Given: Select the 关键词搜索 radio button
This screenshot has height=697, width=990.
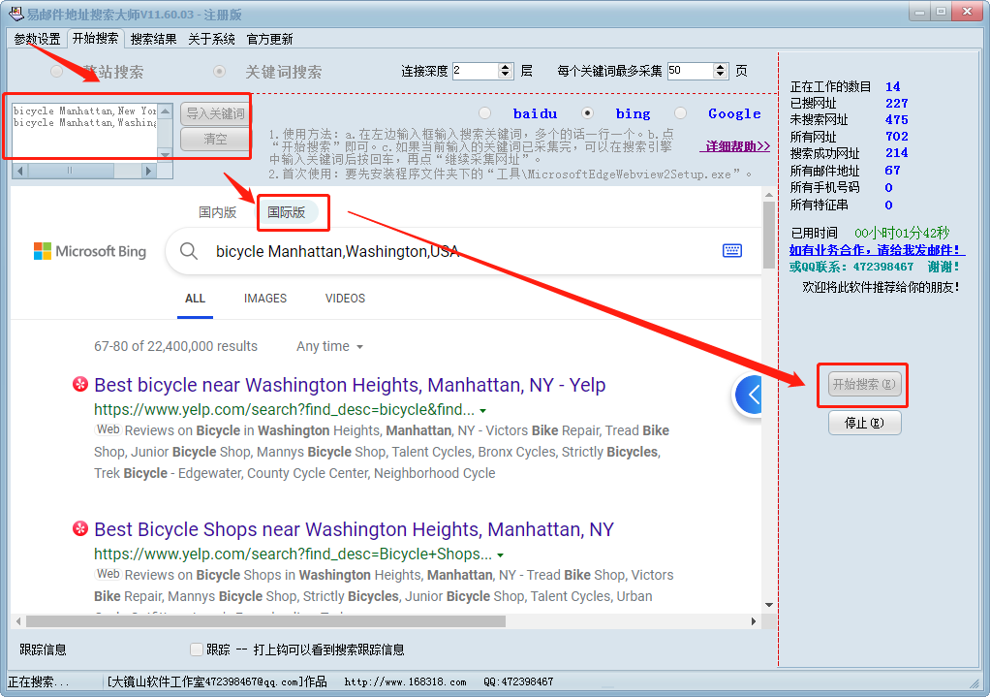Looking at the screenshot, I should (x=219, y=72).
